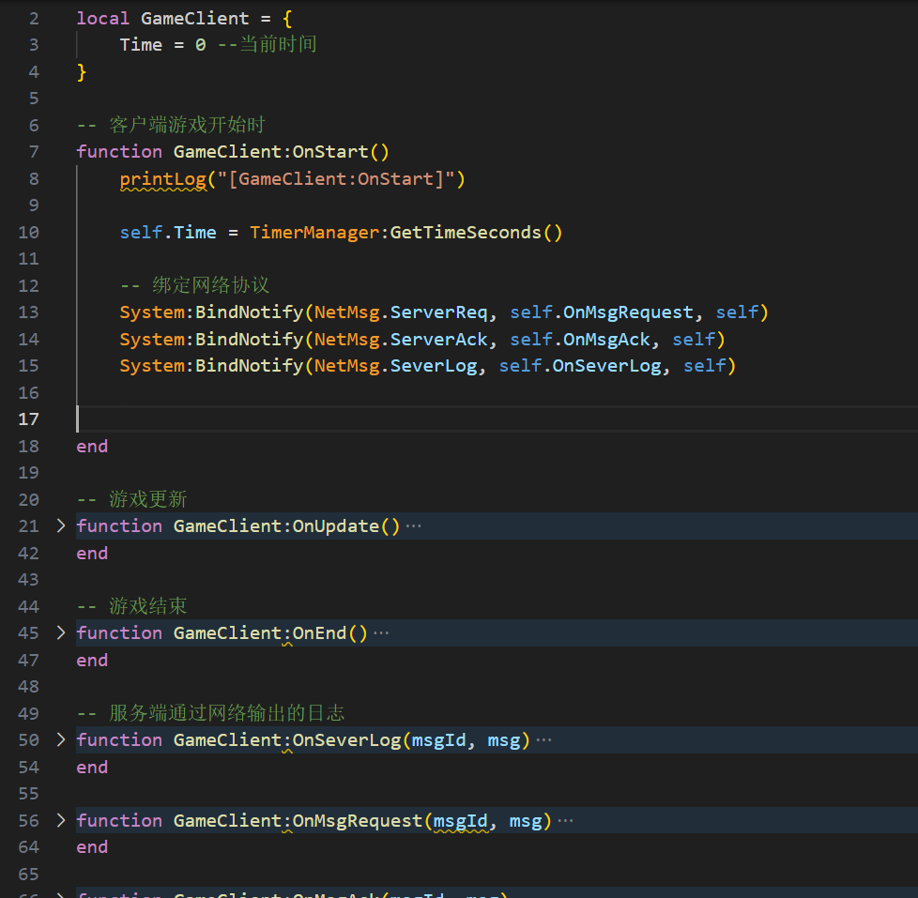The image size is (918, 898).
Task: Select line 10 via its line number
Action: pyautogui.click(x=29, y=233)
